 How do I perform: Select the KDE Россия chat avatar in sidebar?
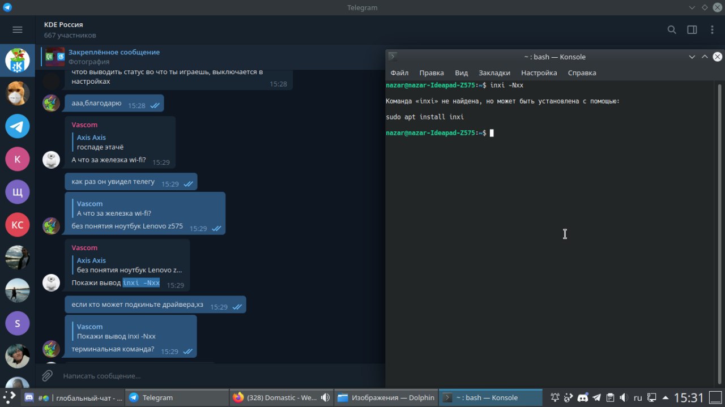click(18, 61)
